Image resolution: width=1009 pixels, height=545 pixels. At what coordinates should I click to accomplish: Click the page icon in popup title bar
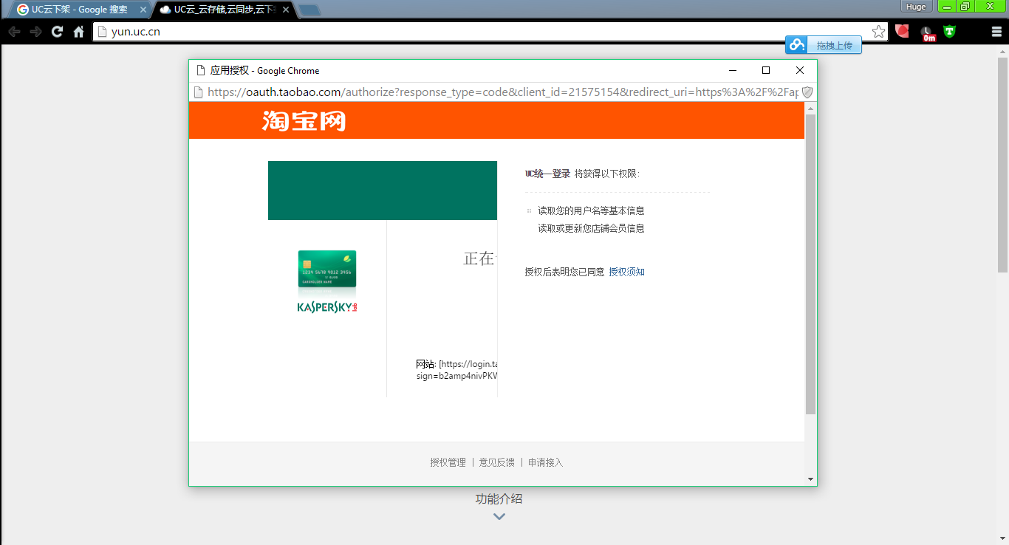[199, 71]
